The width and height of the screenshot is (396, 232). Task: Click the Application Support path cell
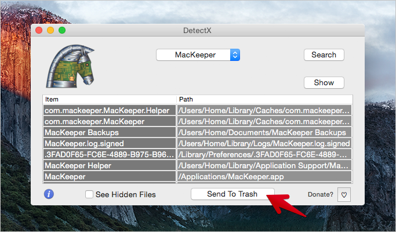264,165
